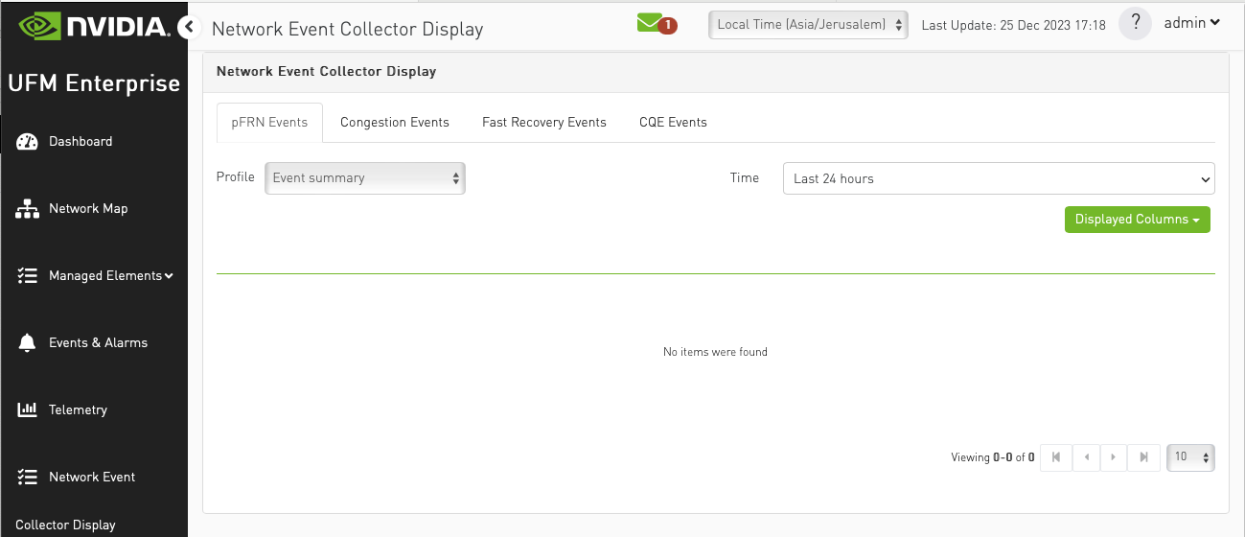Image resolution: width=1245 pixels, height=537 pixels.
Task: Open the Time range Last 24 hours dropdown
Action: click(x=998, y=178)
